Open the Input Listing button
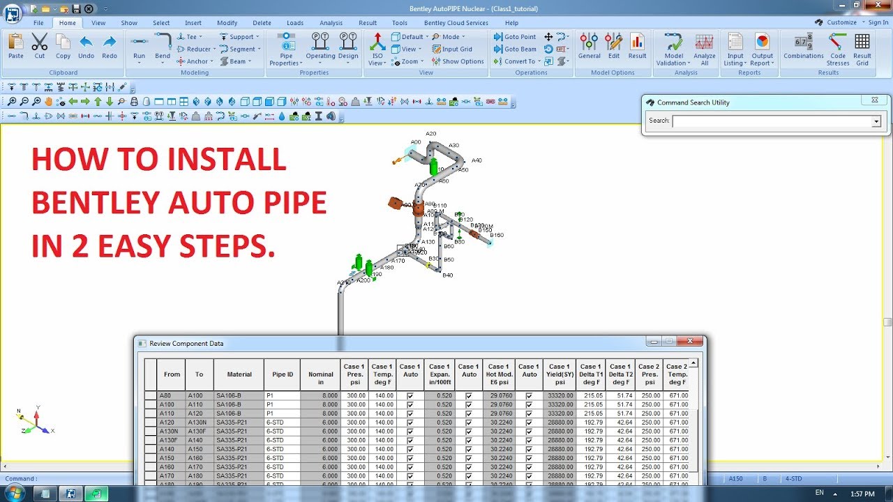The width and height of the screenshot is (893, 502). click(x=735, y=49)
